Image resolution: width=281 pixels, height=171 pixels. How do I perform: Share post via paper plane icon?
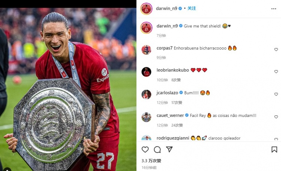pyautogui.click(x=169, y=149)
